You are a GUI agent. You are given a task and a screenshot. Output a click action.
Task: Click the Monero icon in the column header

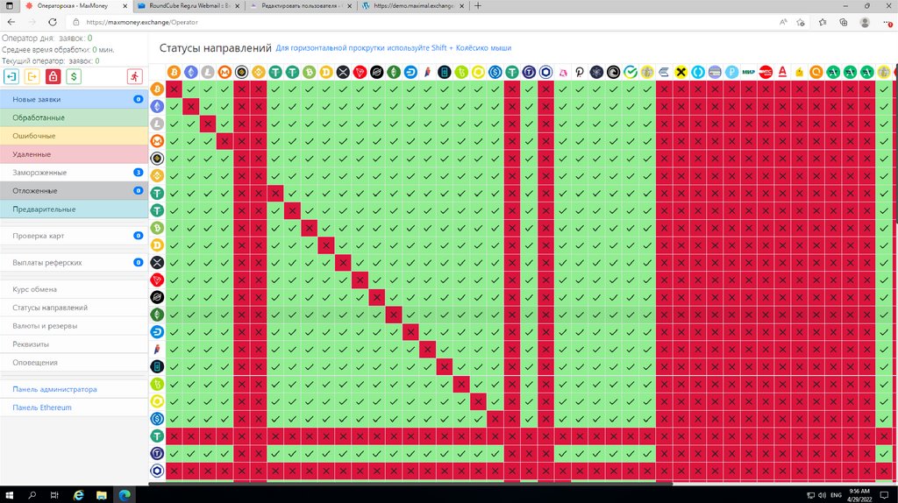pos(224,72)
